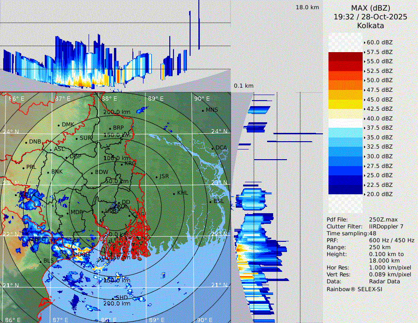Click the 18.0 km height label

point(307,7)
